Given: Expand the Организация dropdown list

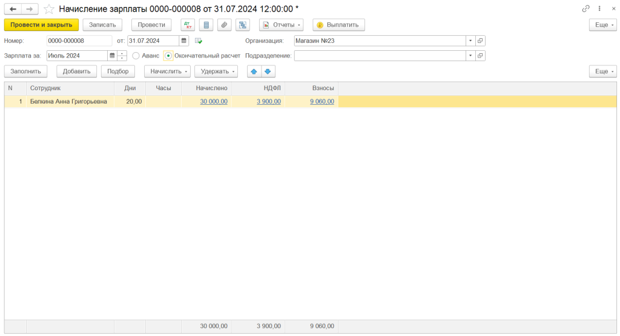Looking at the screenshot, I should pyautogui.click(x=470, y=41).
